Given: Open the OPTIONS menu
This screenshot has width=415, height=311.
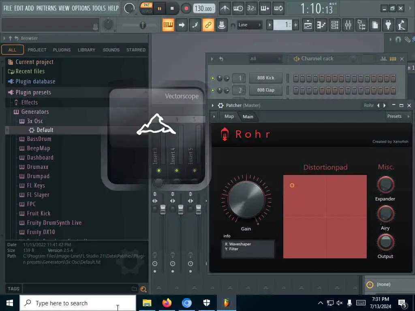Looking at the screenshot, I should click(x=81, y=8).
